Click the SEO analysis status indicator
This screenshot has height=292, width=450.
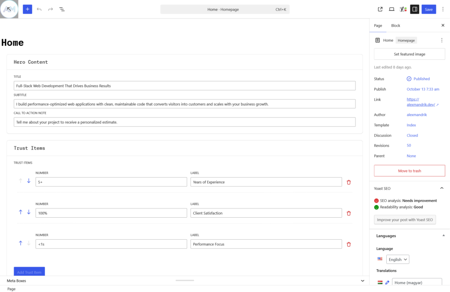click(377, 201)
